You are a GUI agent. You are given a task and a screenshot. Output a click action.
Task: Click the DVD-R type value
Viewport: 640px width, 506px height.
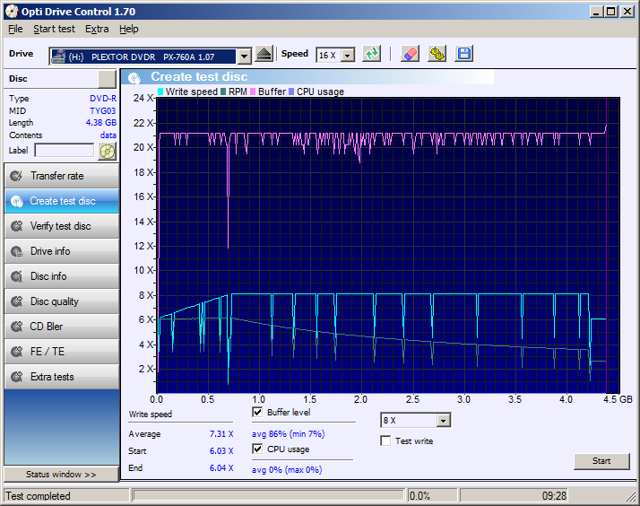[x=103, y=99]
